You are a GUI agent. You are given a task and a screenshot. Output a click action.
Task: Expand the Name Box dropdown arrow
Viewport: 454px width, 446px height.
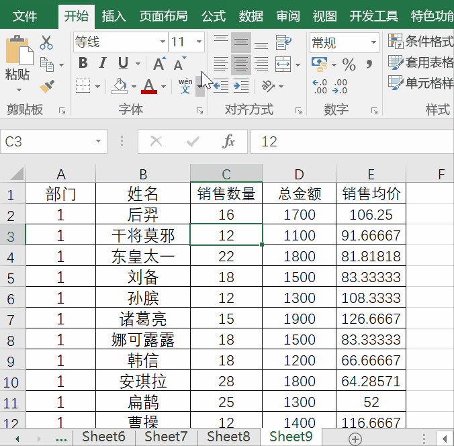click(99, 141)
